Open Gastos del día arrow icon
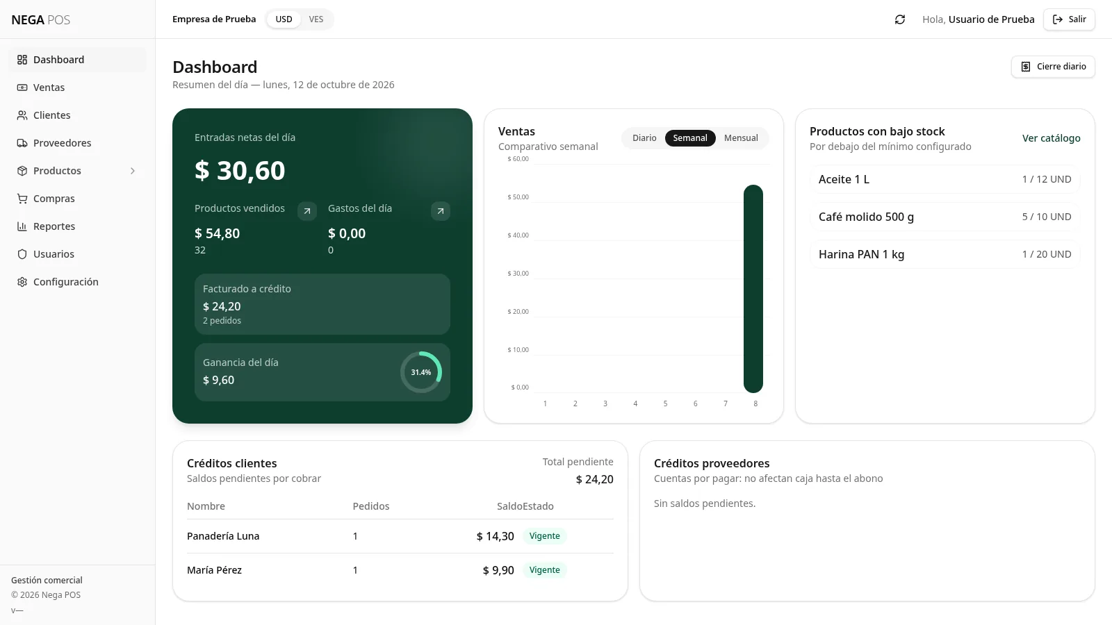Screen dimensions: 1112x625 pos(441,211)
